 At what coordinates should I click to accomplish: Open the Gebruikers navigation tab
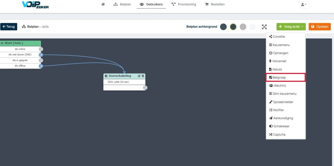coord(151,4)
